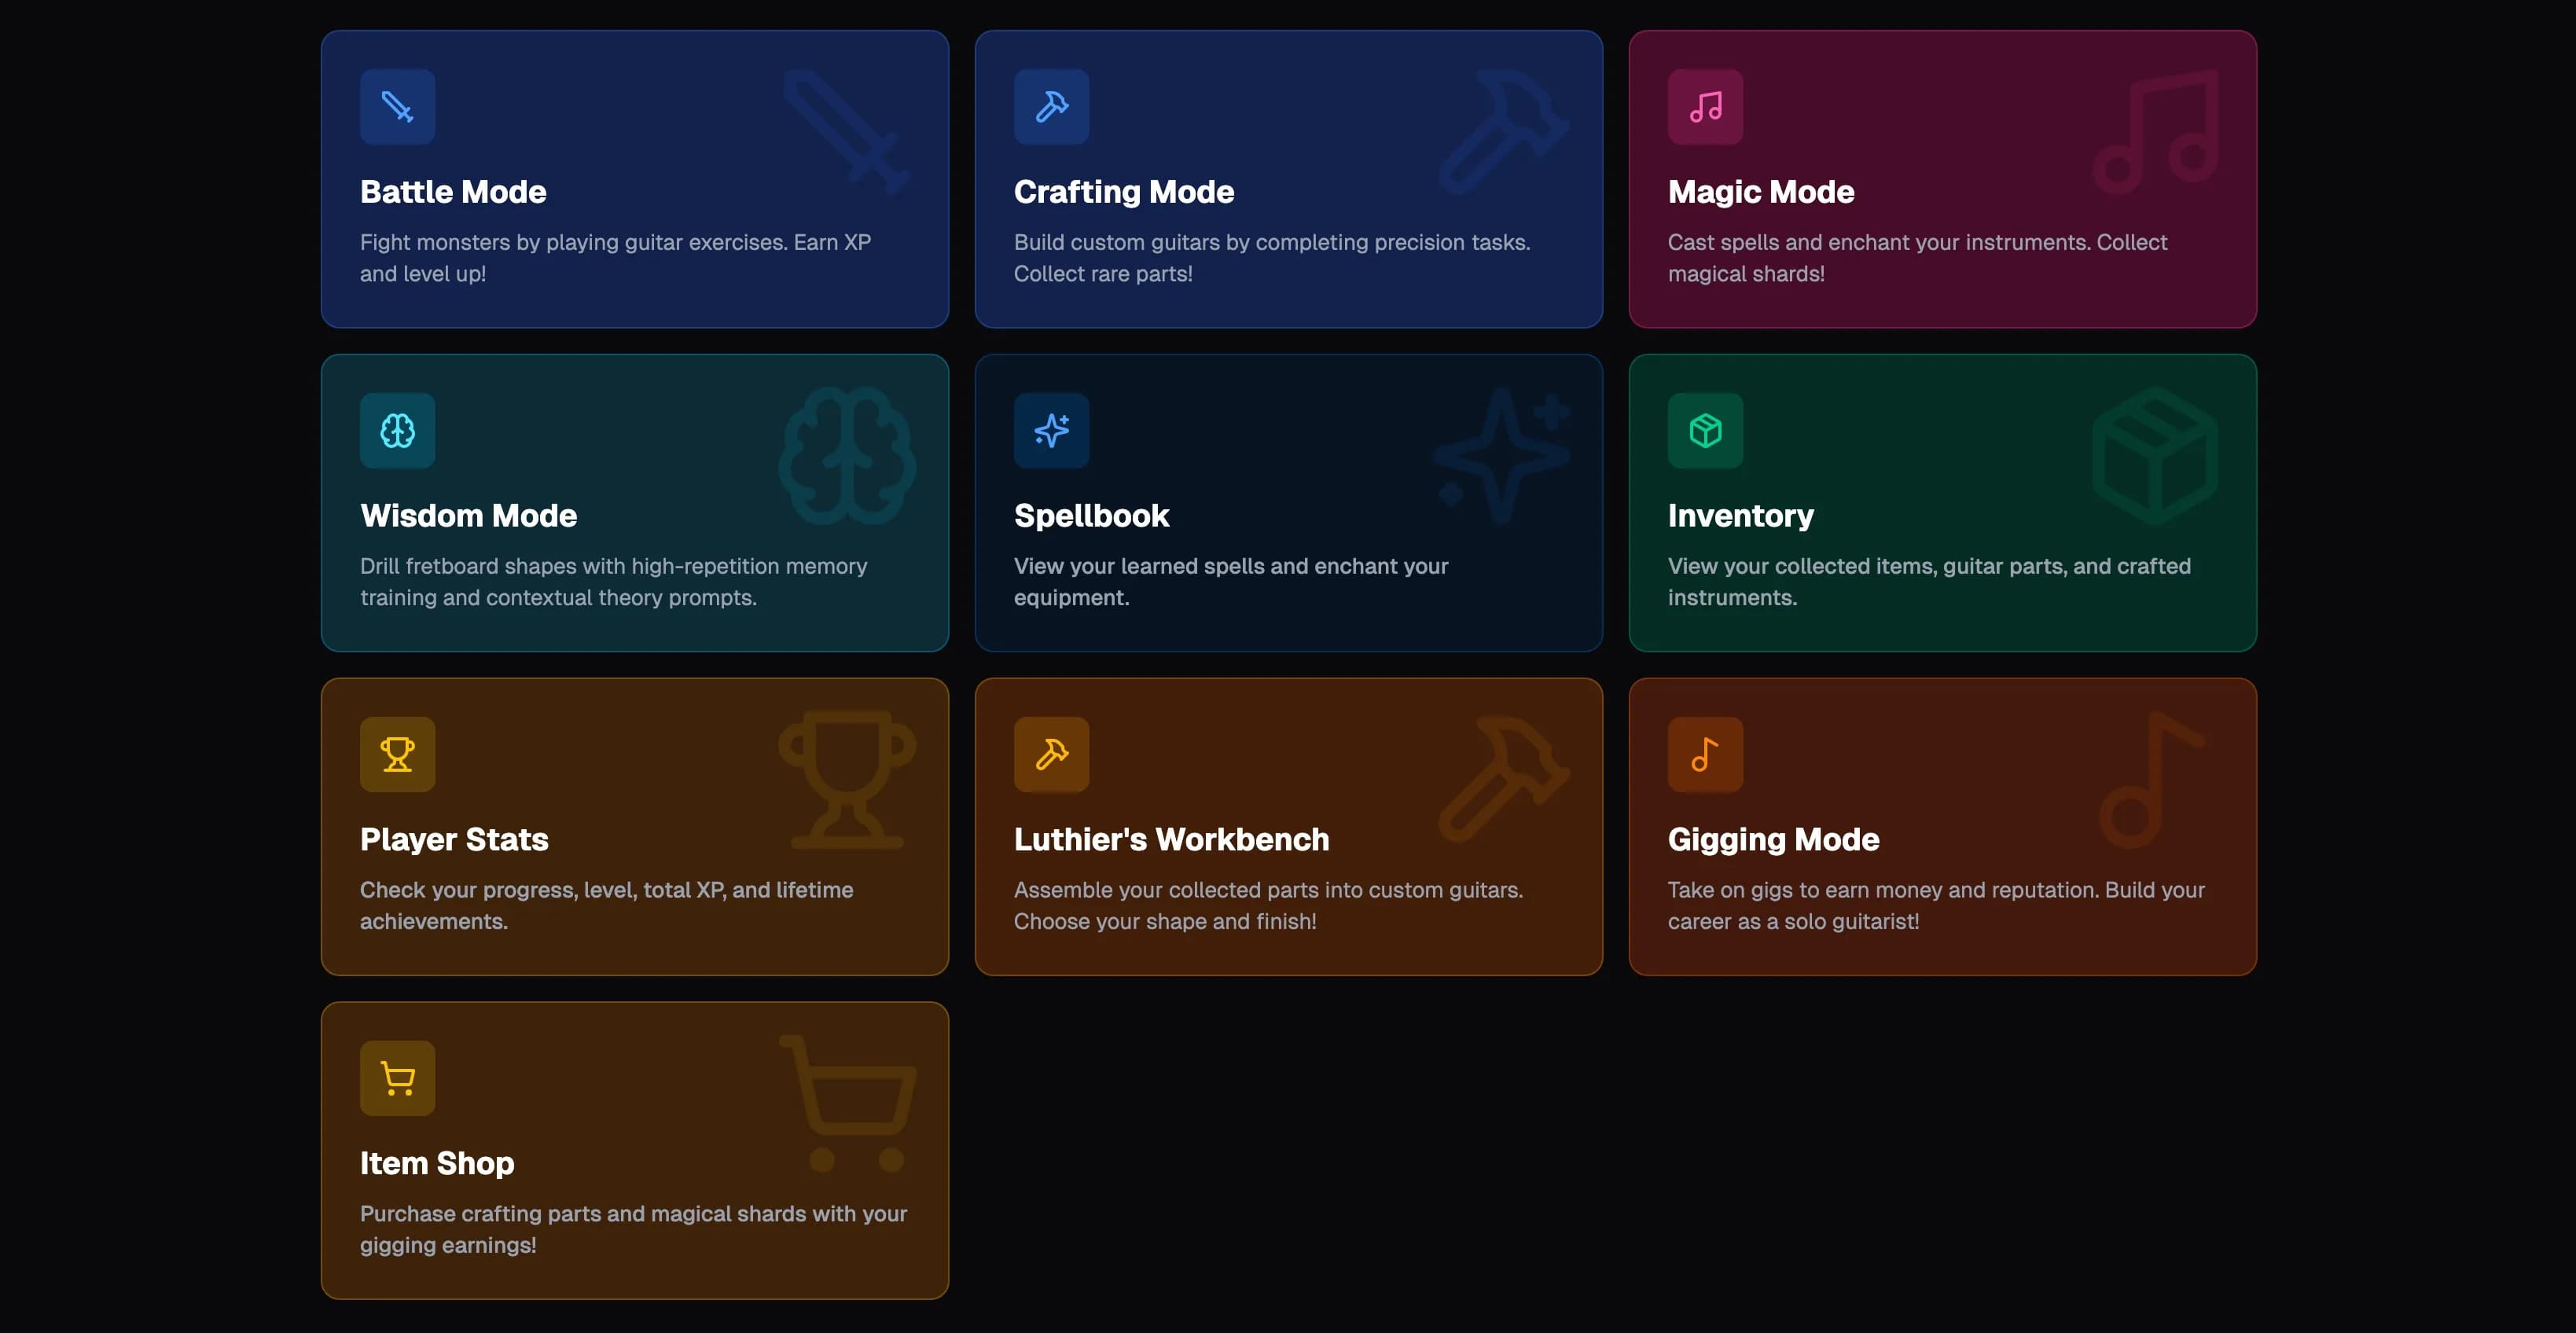Click the sword icon on Battle Mode card
Image resolution: width=2576 pixels, height=1333 pixels.
[x=397, y=107]
